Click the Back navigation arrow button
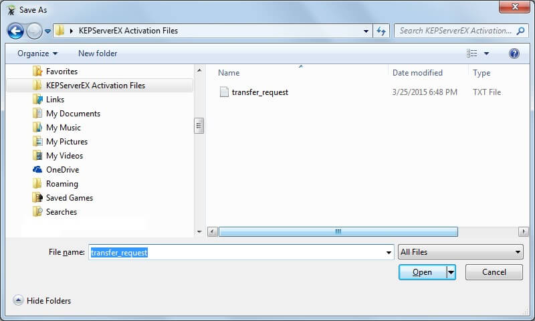This screenshot has height=321, width=535. click(15, 31)
